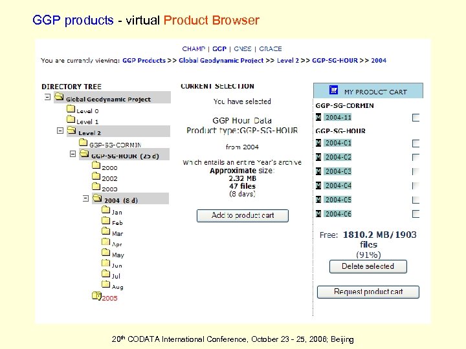Click Add to product cart button
466x349 pixels.
coord(243,216)
